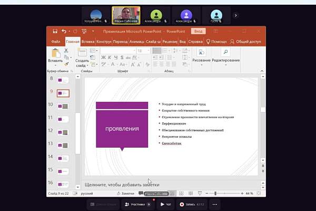Click the Общий доступ share button
Viewport: 316px width, 211px height.
click(x=245, y=42)
